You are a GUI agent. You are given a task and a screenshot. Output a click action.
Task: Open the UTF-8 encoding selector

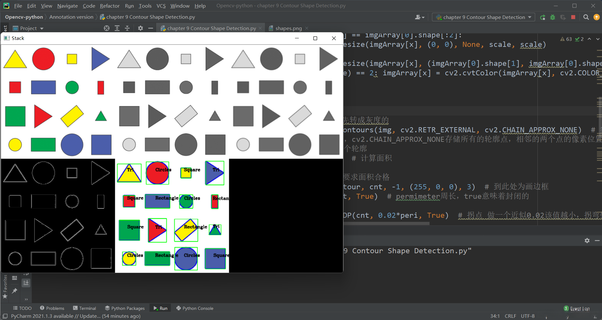(x=528, y=316)
